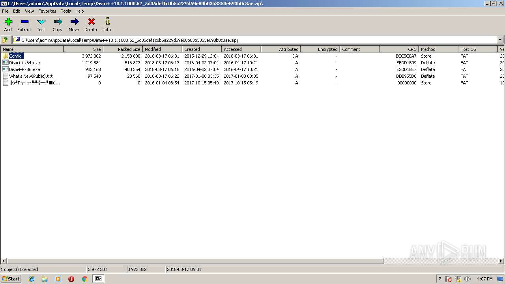Viewport: 505px width, 284px height.
Task: Sort by Created column header
Action: [202, 49]
